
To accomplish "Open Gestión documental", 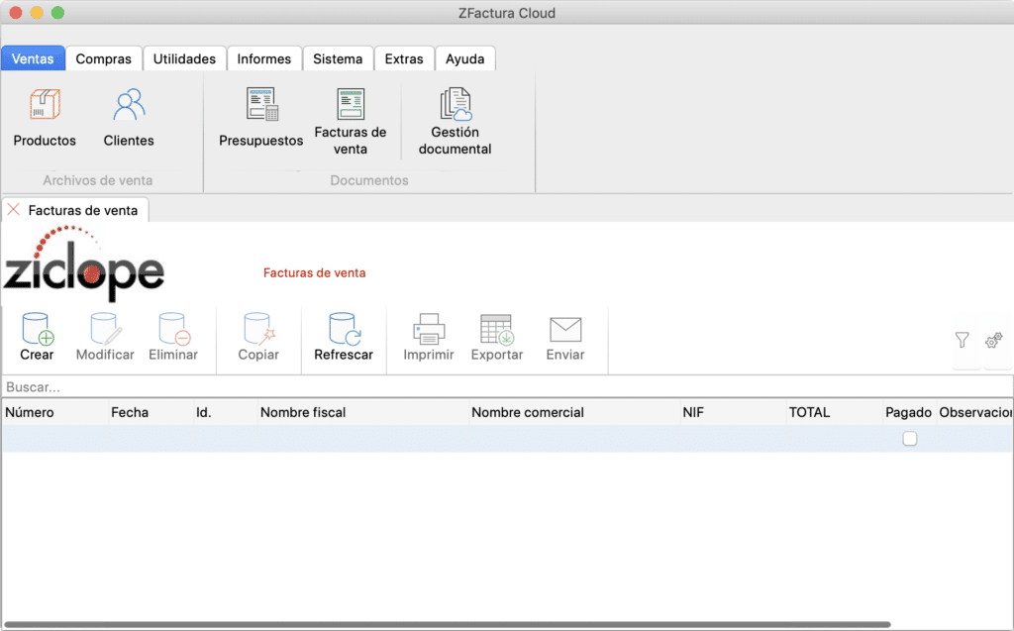I will (x=454, y=116).
